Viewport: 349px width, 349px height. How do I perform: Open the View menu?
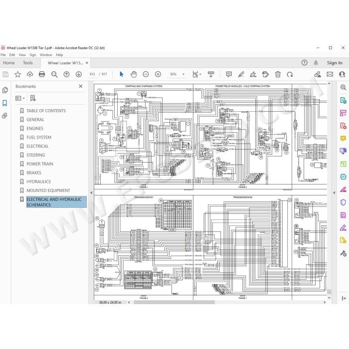pyautogui.click(x=22, y=55)
